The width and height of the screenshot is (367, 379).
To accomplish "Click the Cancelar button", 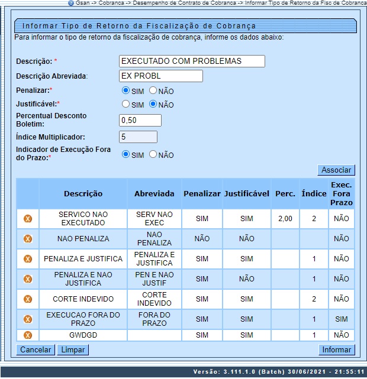I will (36, 350).
